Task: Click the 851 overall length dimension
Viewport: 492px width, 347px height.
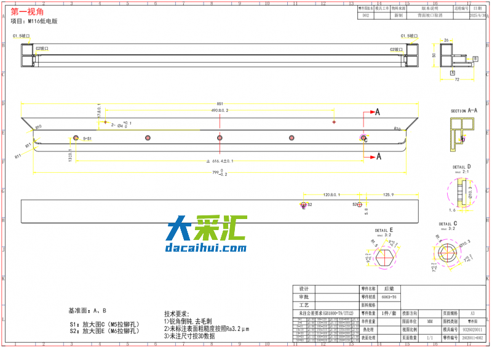Action: click(x=220, y=103)
